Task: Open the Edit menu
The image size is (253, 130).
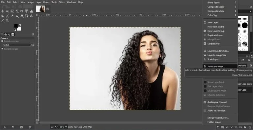Action: 9,2
